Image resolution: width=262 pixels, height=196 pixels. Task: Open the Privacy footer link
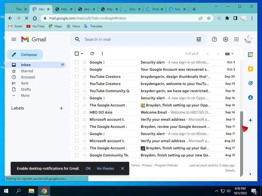[x=147, y=165]
